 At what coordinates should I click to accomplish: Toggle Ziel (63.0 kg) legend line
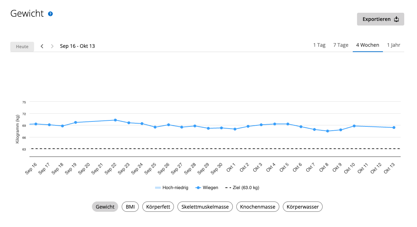point(242,188)
